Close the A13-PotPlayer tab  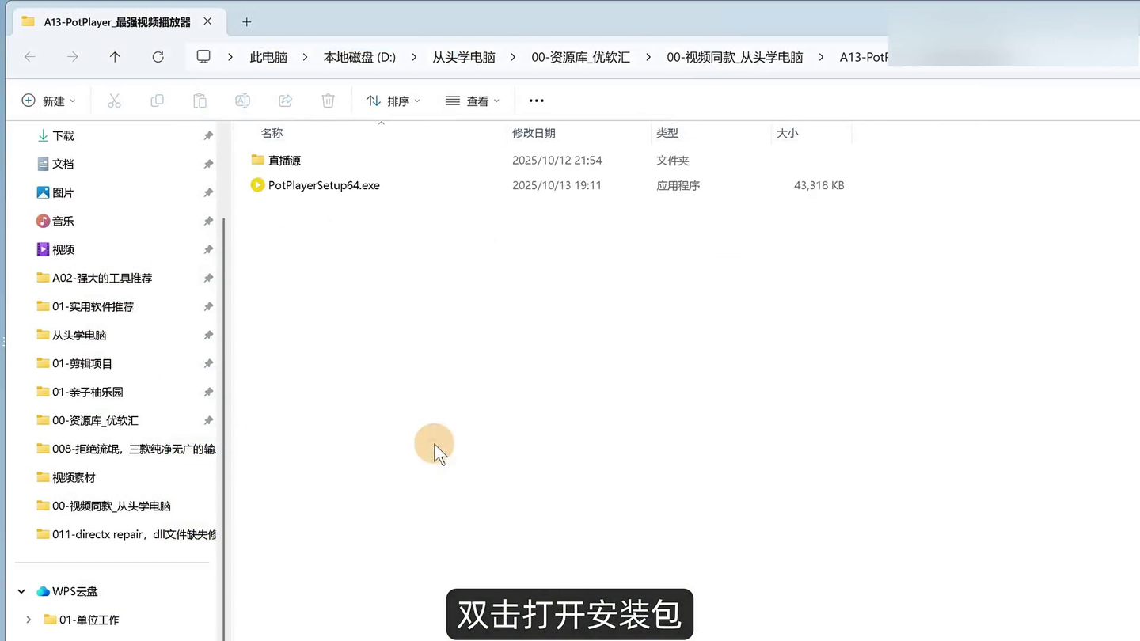pos(207,21)
